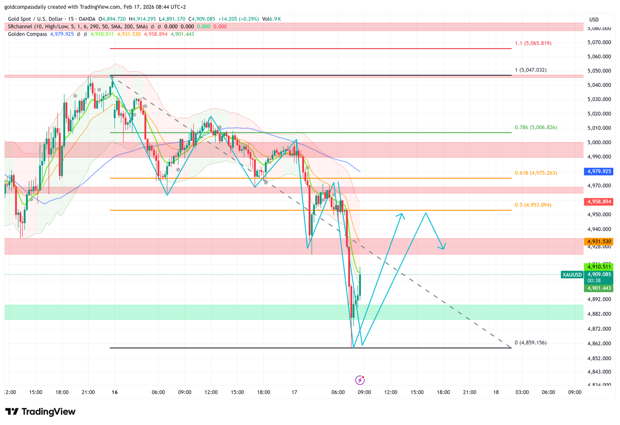
Task: Click the XAUUSD ticker tag on the price axis
Action: pyautogui.click(x=572, y=274)
